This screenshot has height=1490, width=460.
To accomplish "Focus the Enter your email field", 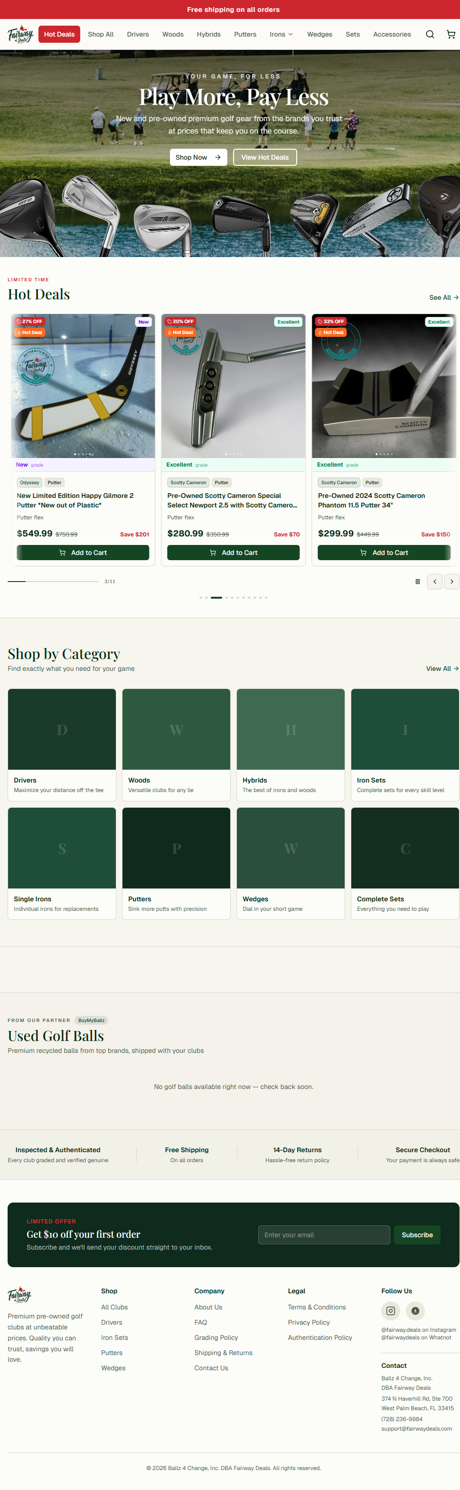I will (324, 1235).
